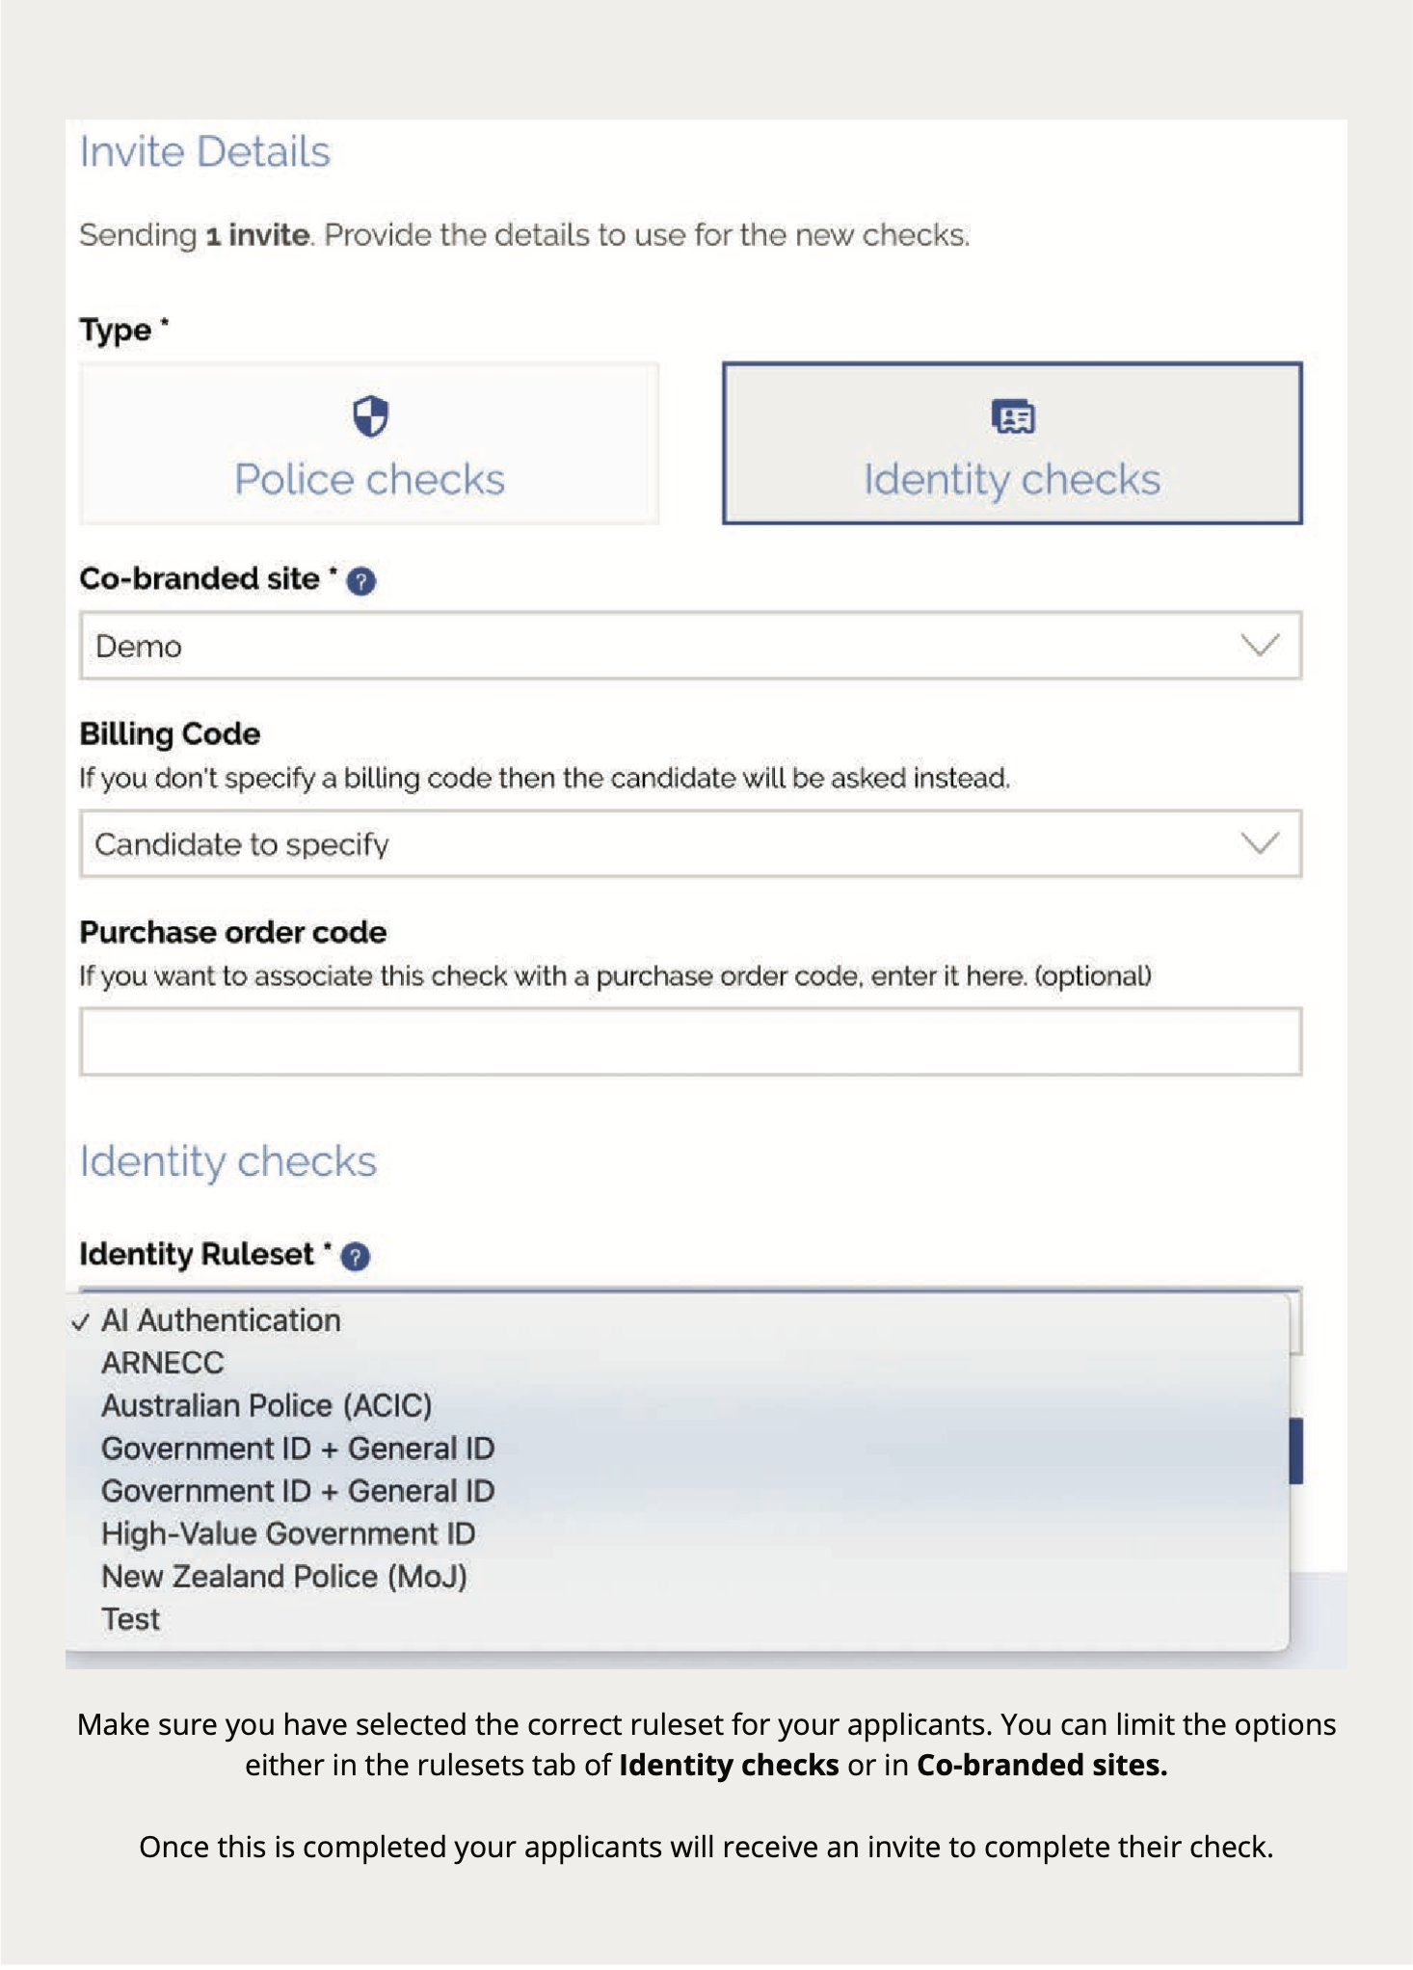Click the shield icon above Police checks

[x=370, y=416]
